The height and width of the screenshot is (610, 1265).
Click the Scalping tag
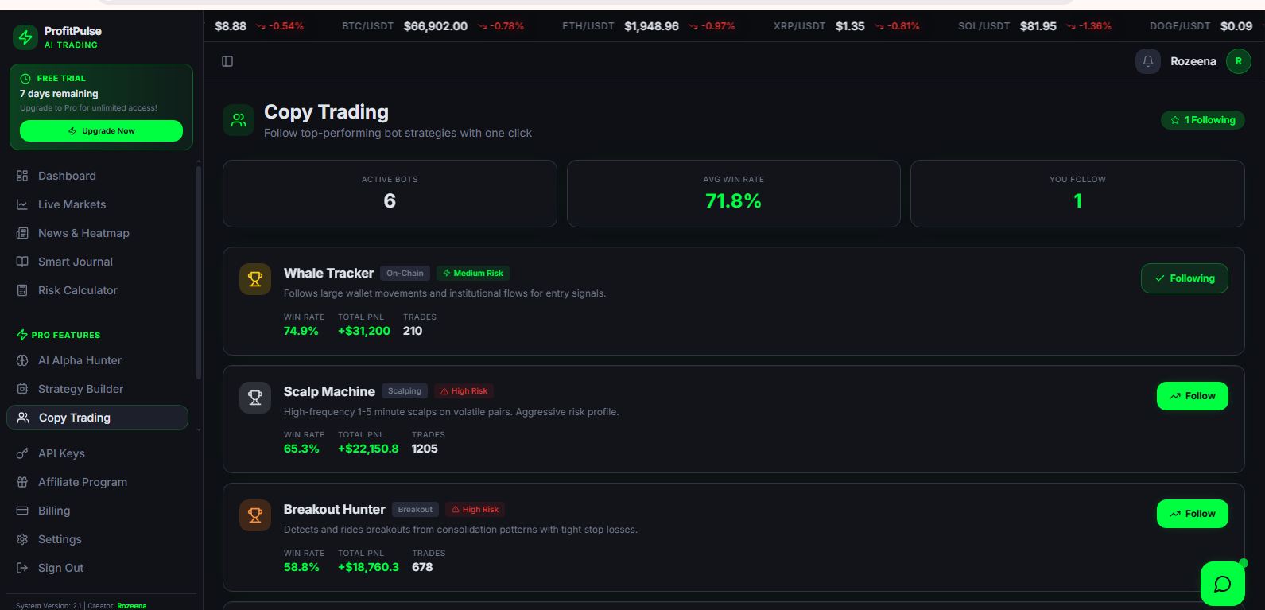[x=405, y=391]
